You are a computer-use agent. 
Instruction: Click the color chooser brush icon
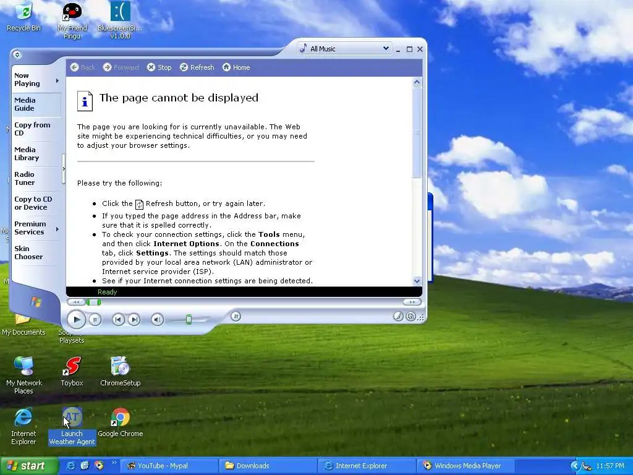398,317
